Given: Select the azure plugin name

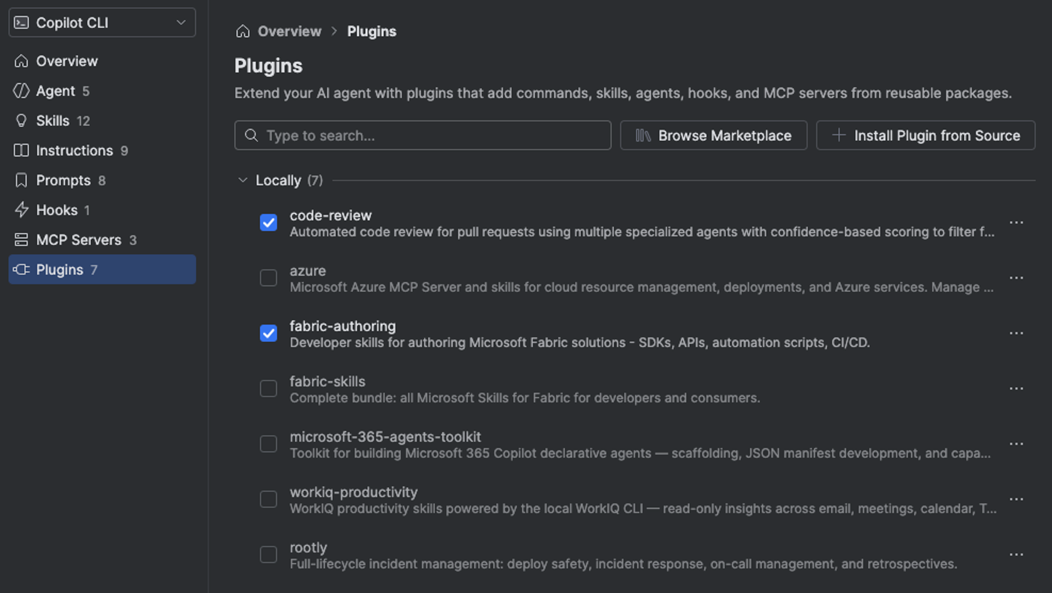Looking at the screenshot, I should tap(308, 271).
